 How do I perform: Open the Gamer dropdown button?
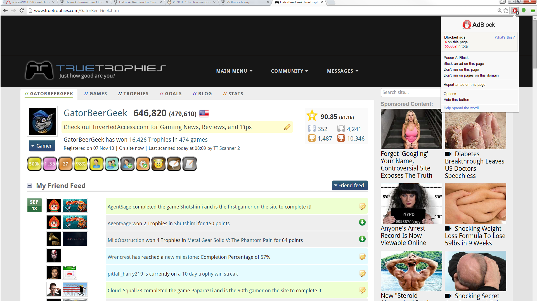point(42,146)
